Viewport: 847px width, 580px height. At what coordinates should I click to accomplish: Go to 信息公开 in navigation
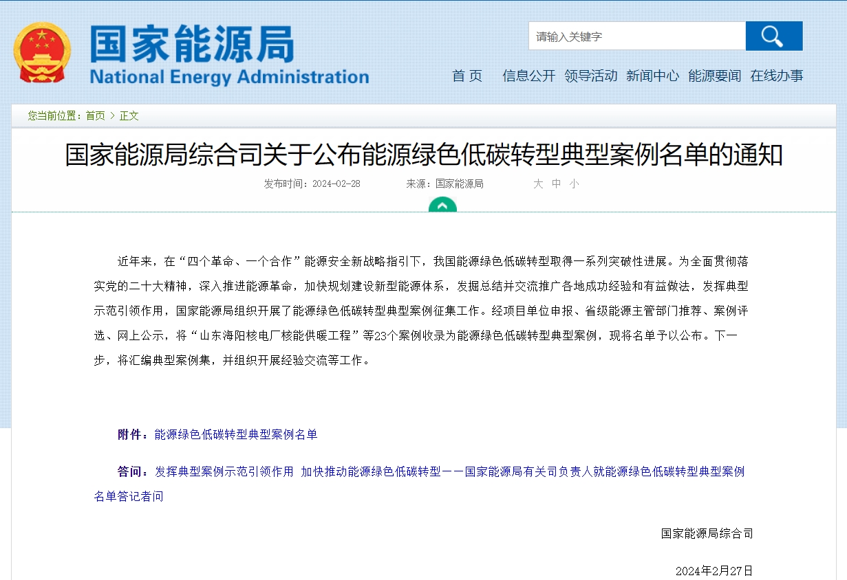point(528,76)
